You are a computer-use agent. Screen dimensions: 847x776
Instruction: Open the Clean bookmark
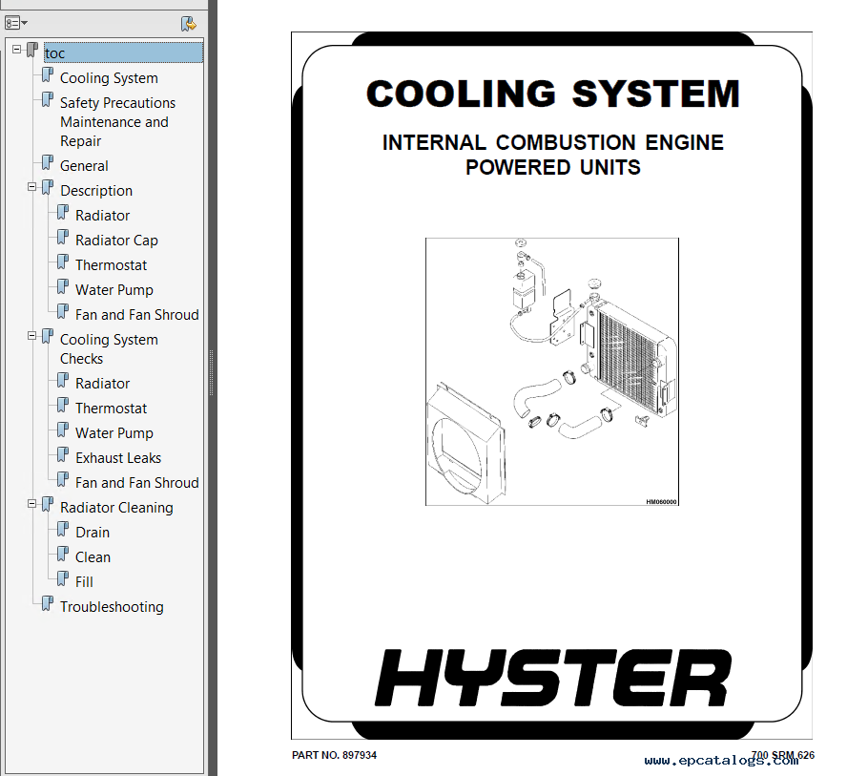(93, 557)
